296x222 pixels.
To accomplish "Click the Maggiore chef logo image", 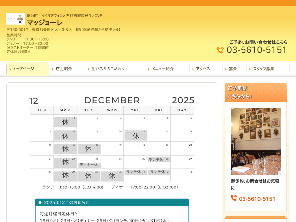I will point(16,19).
